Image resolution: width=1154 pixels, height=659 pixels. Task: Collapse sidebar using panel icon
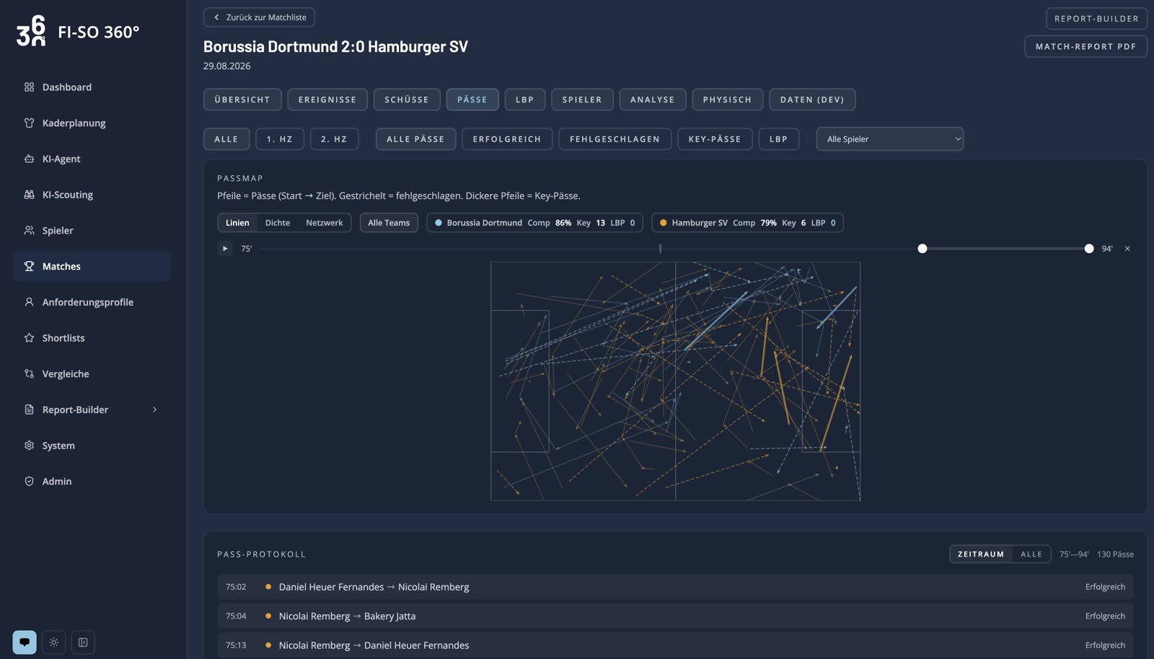coord(83,642)
